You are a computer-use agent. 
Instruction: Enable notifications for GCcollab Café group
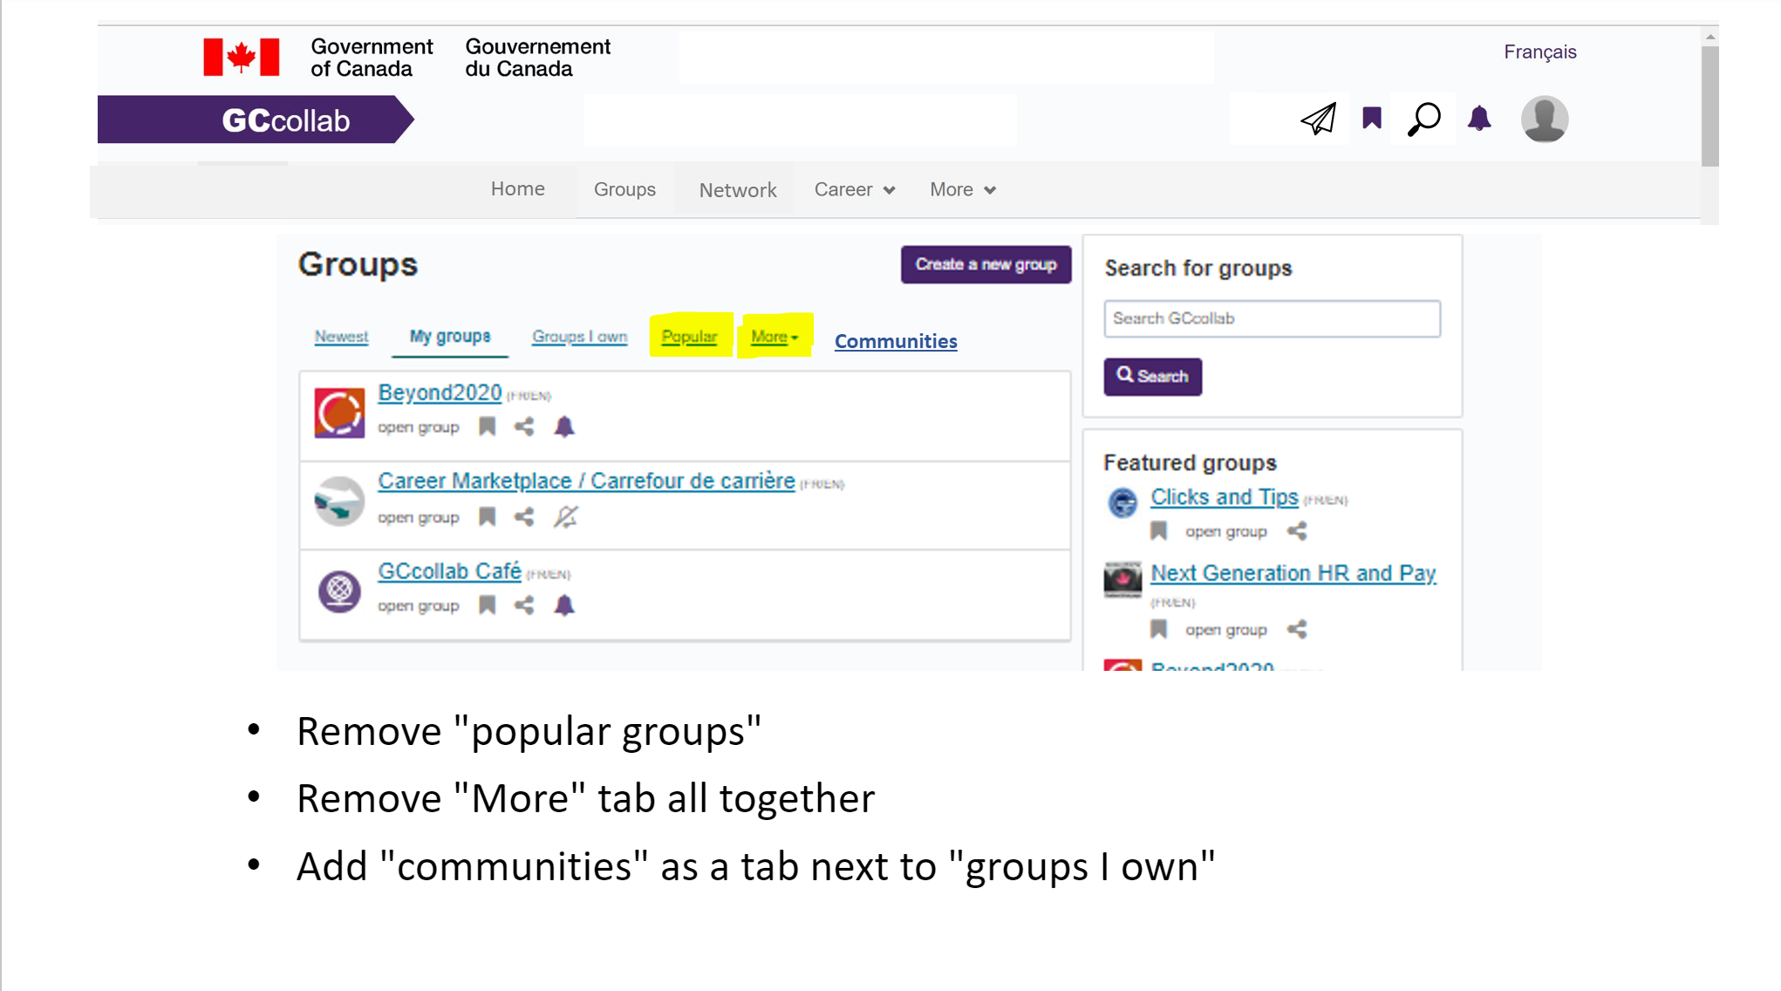563,605
